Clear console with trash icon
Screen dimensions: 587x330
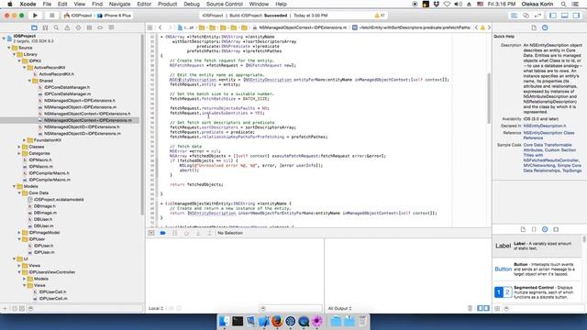(471, 308)
